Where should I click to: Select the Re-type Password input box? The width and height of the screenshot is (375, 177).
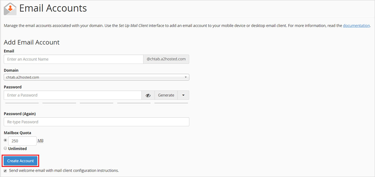[x=97, y=122]
